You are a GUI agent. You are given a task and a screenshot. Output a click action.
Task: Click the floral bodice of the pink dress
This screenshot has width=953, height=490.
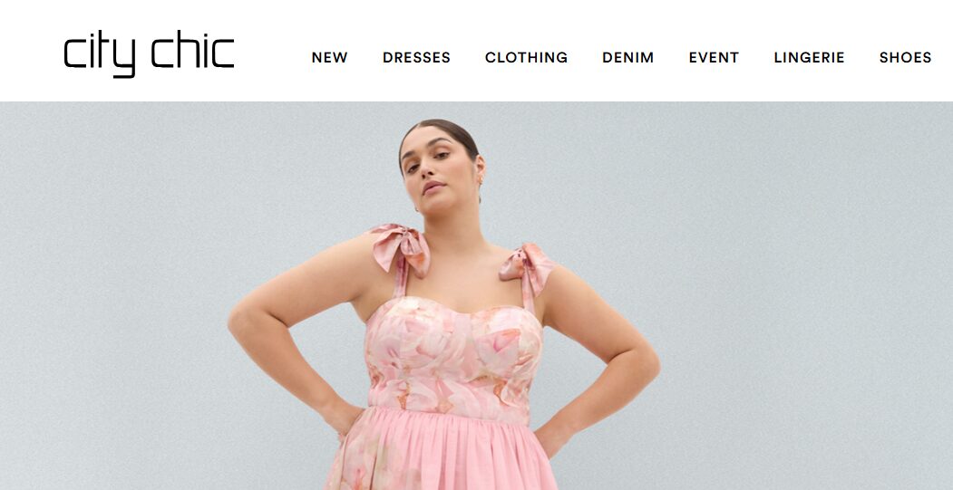(x=452, y=359)
